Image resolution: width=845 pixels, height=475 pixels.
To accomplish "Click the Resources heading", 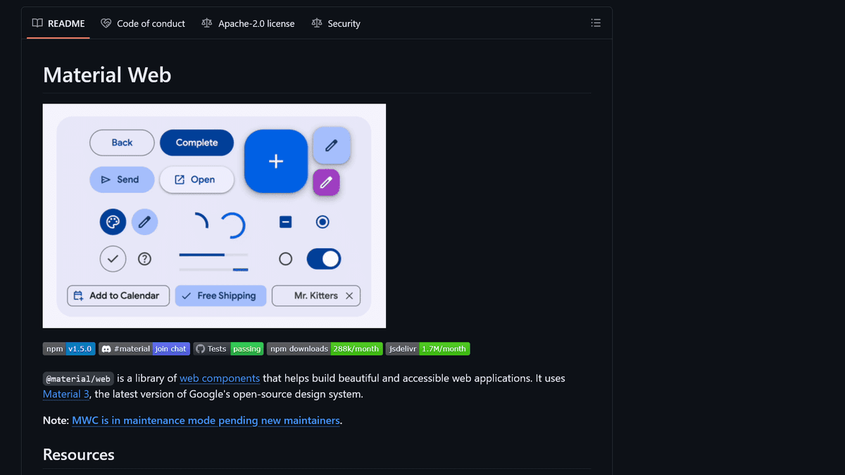I will tap(79, 455).
